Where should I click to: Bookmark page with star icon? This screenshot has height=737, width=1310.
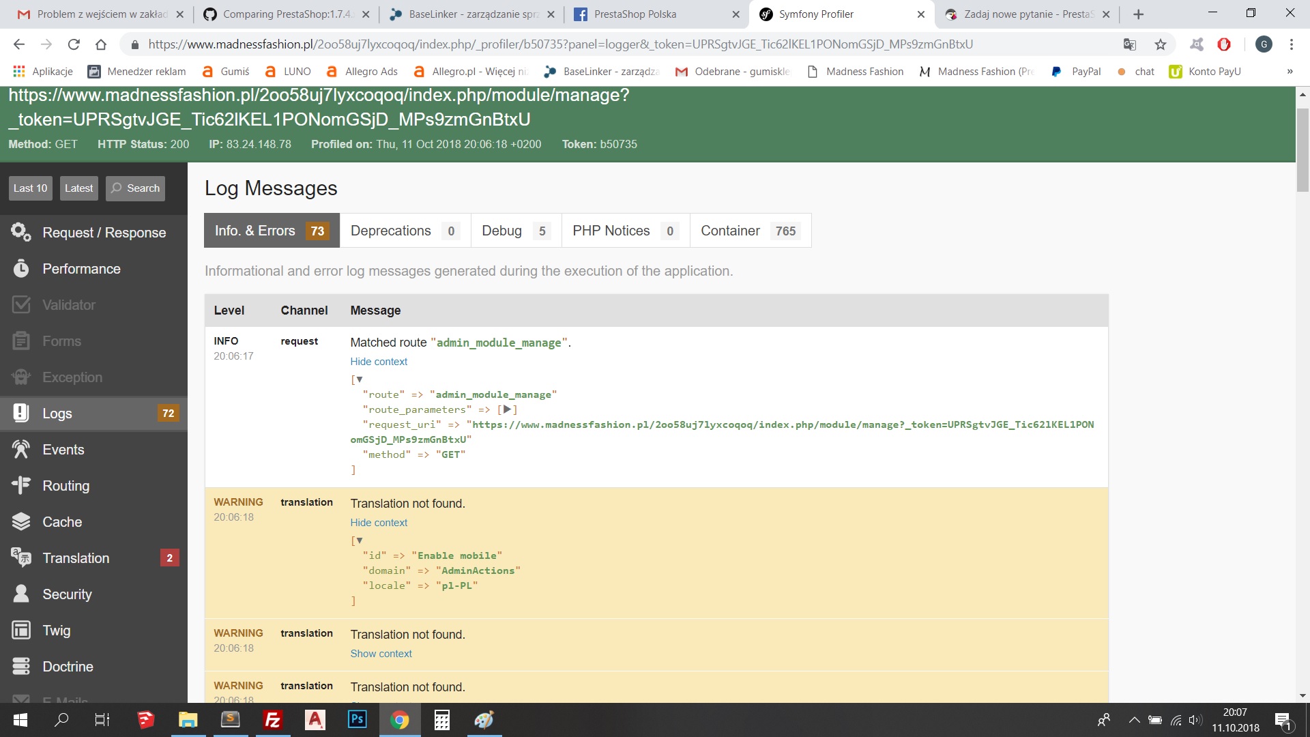coord(1161,44)
